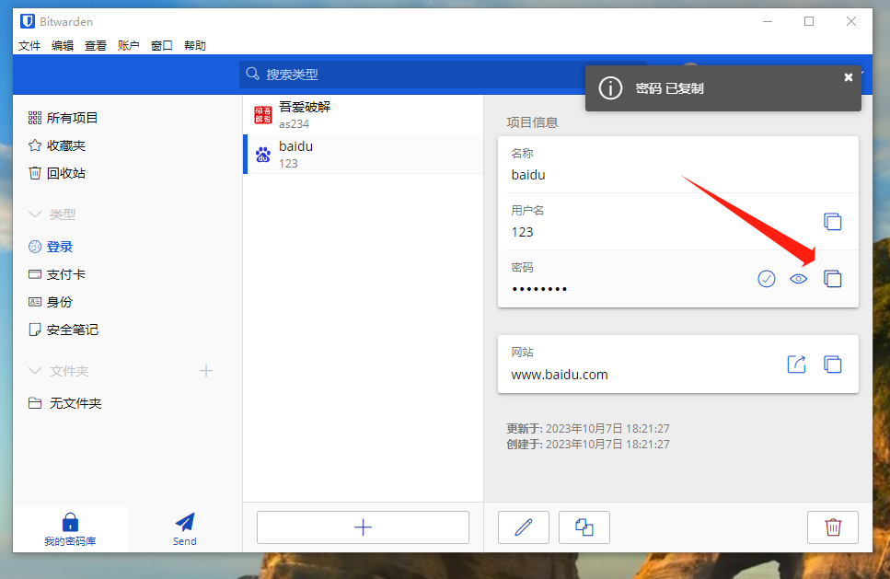Screen dimensions: 890x579
Task: Minimize the Bitwarden window
Action: point(768,21)
